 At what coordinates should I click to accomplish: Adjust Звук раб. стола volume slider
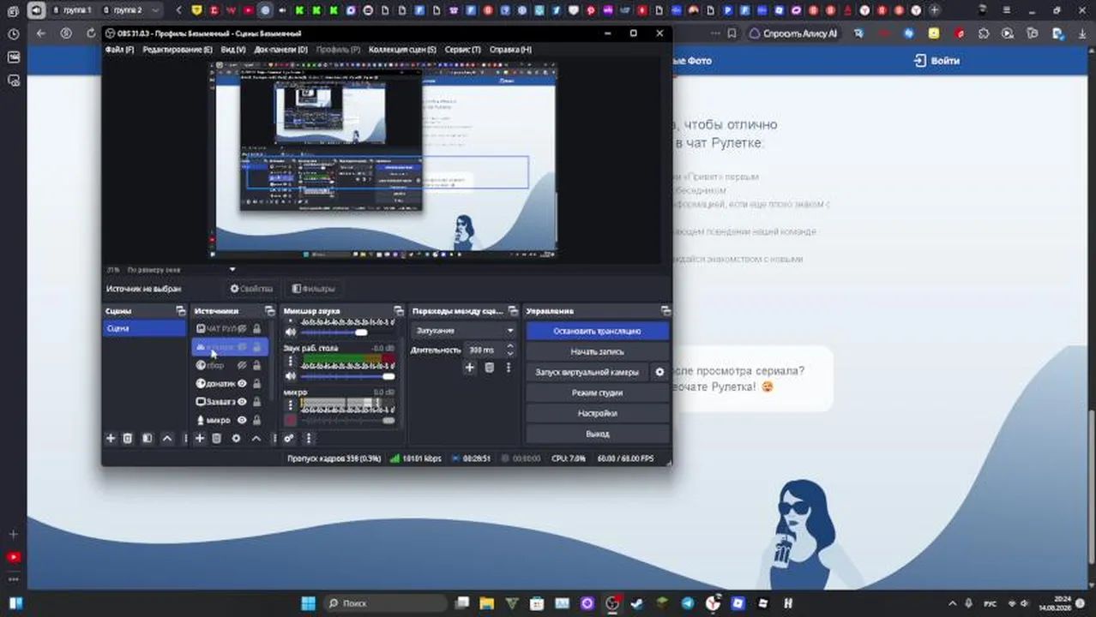pos(347,376)
